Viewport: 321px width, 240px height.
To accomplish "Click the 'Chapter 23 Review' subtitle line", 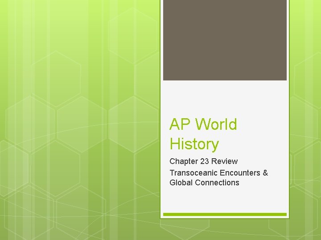I will point(203,161).
